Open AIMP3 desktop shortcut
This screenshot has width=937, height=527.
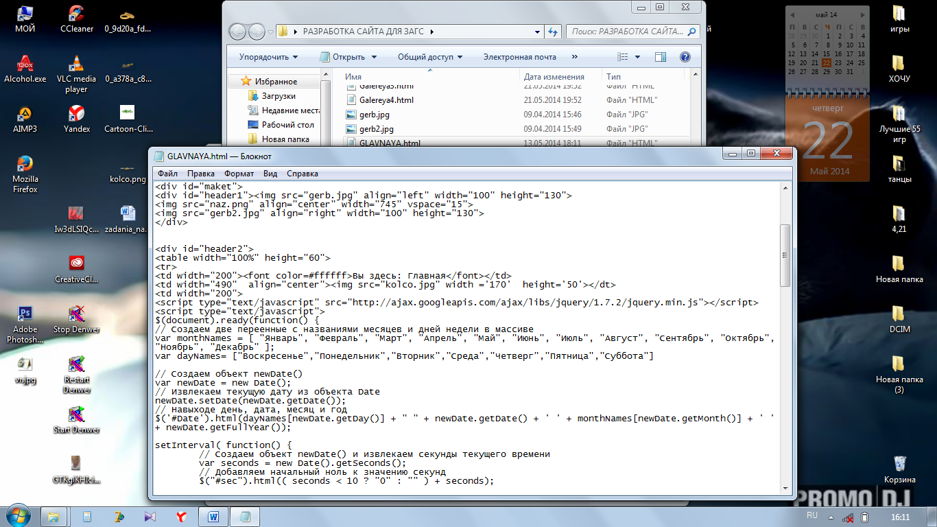pyautogui.click(x=25, y=119)
